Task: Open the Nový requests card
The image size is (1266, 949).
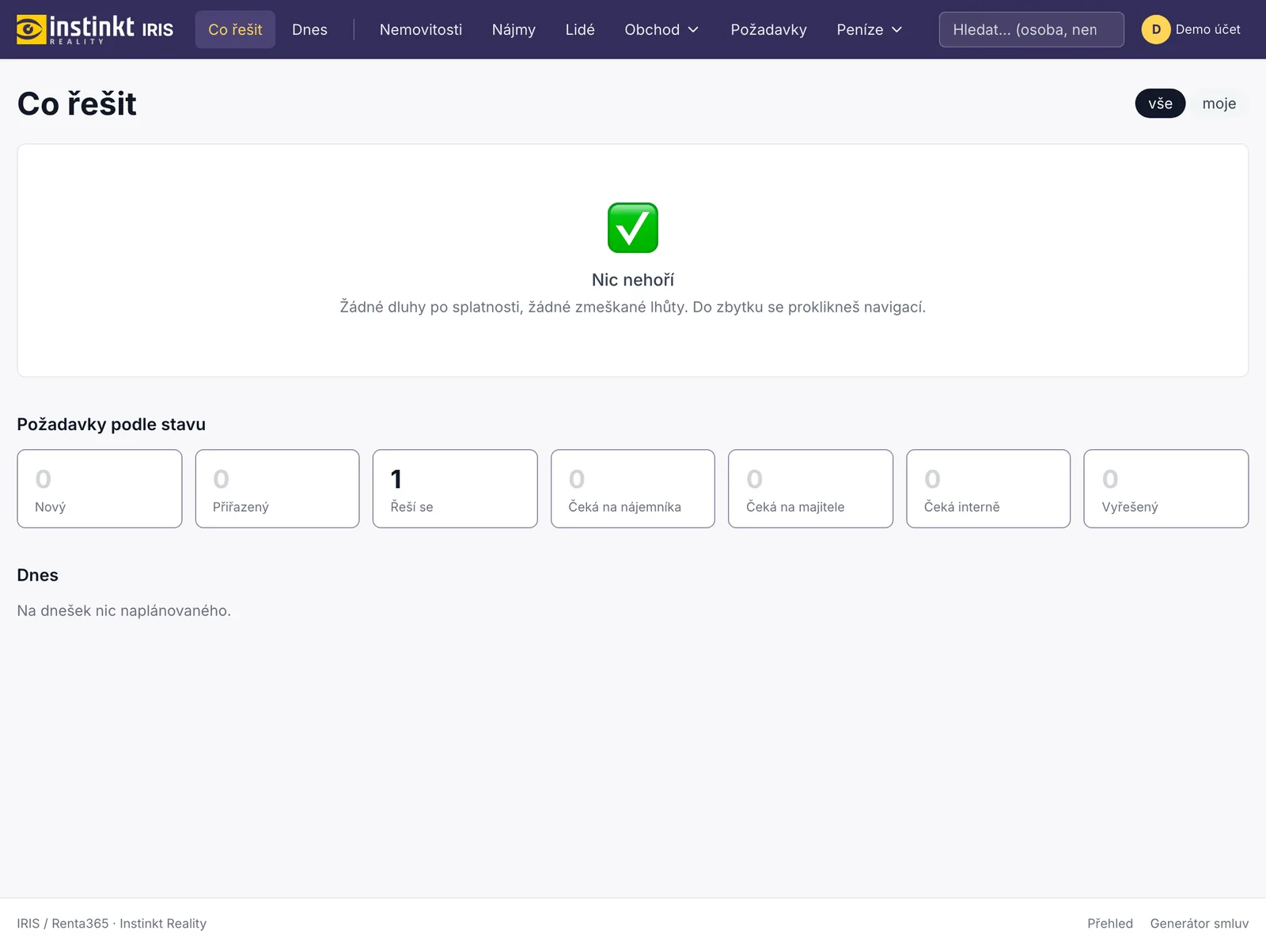Action: [100, 489]
